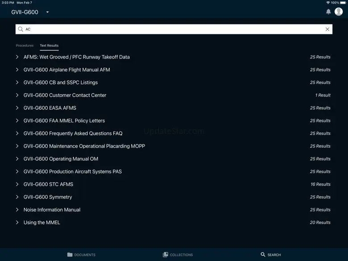Open GVII-G600 Airplane Flight Manual AFM
This screenshot has width=348, height=261.
coord(66,70)
